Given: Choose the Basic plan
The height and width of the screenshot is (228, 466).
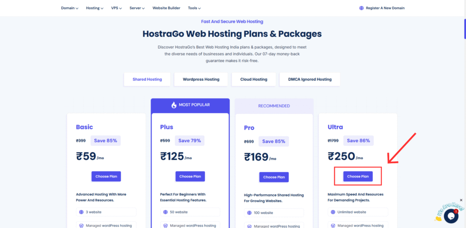Looking at the screenshot, I should (x=106, y=176).
